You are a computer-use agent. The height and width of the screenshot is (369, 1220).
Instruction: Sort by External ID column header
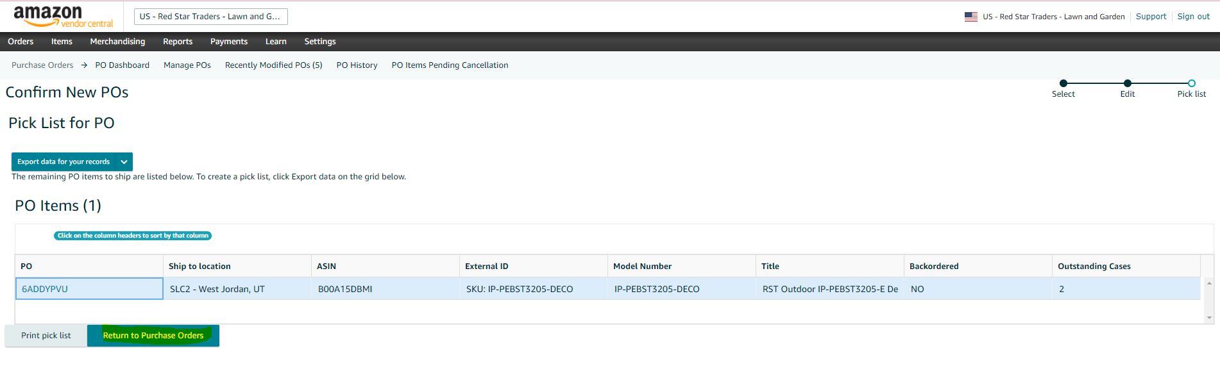click(534, 266)
